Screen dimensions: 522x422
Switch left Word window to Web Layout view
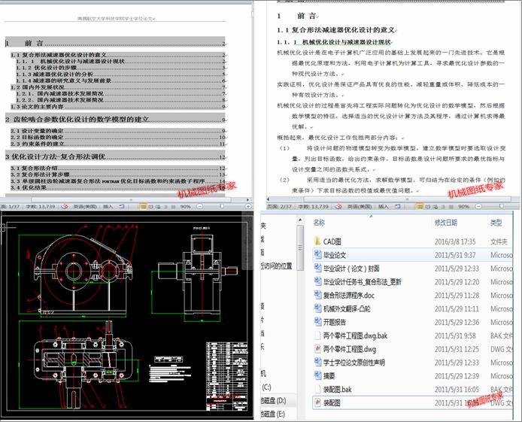click(158, 207)
